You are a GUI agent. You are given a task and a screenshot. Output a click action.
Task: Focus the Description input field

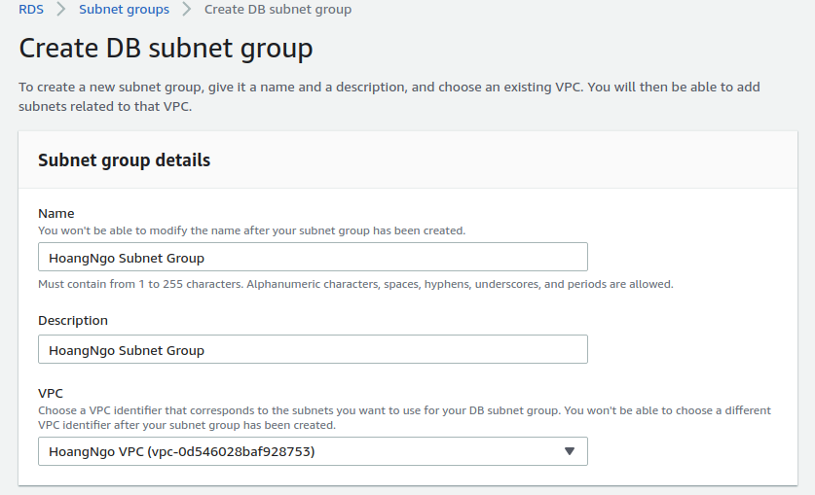(x=312, y=349)
